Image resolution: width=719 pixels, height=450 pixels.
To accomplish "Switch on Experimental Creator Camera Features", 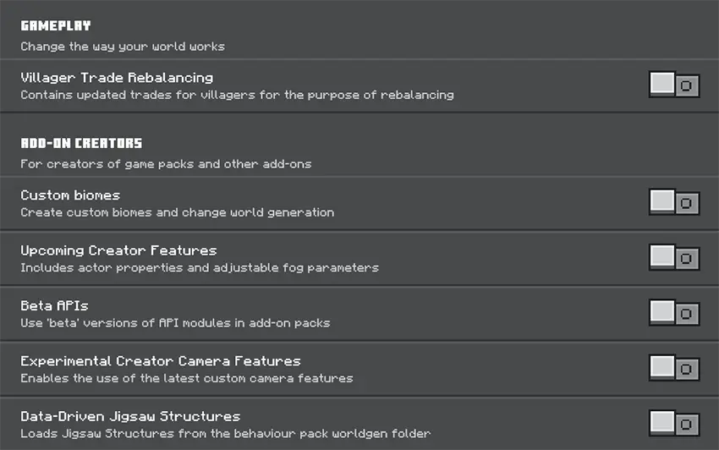I will pyautogui.click(x=674, y=368).
